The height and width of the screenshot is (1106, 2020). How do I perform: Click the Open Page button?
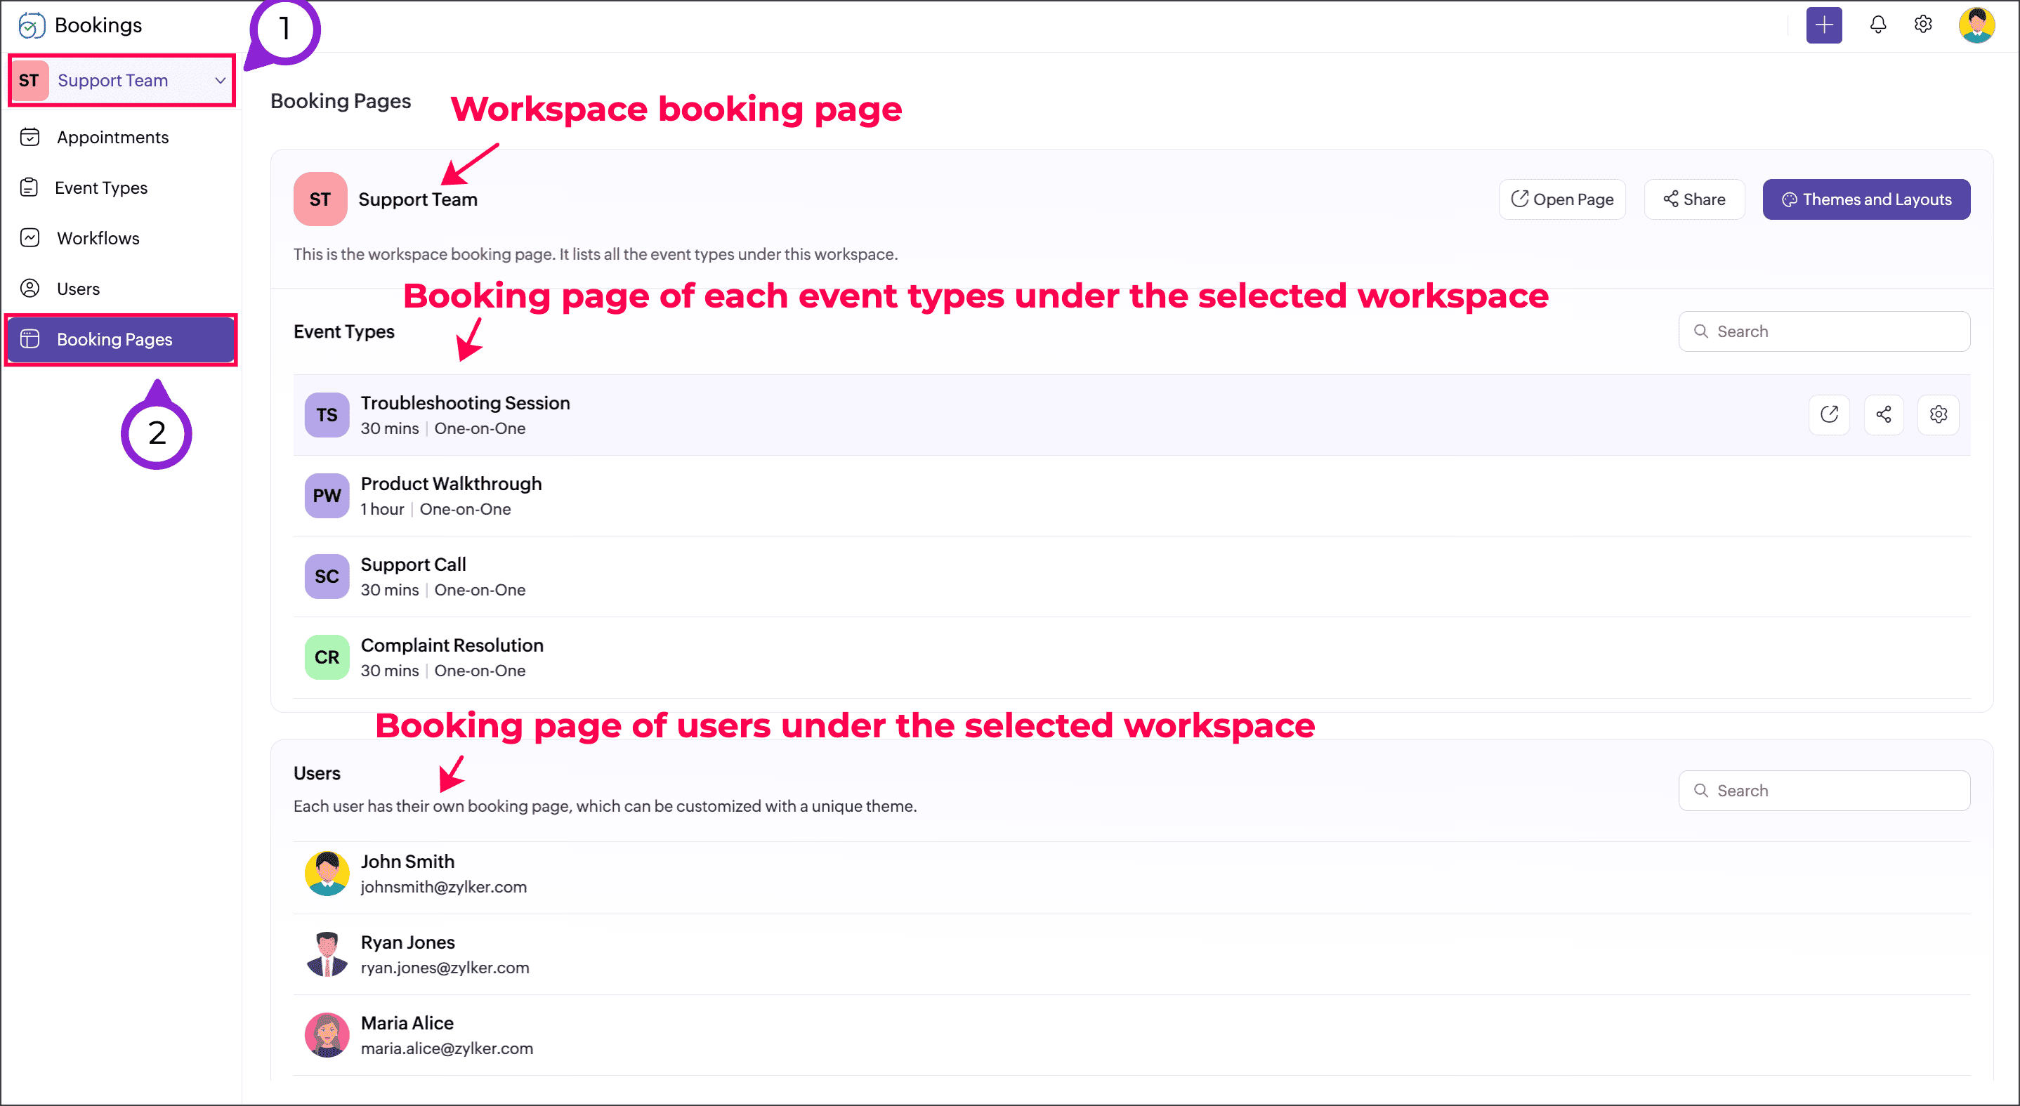pyautogui.click(x=1561, y=199)
